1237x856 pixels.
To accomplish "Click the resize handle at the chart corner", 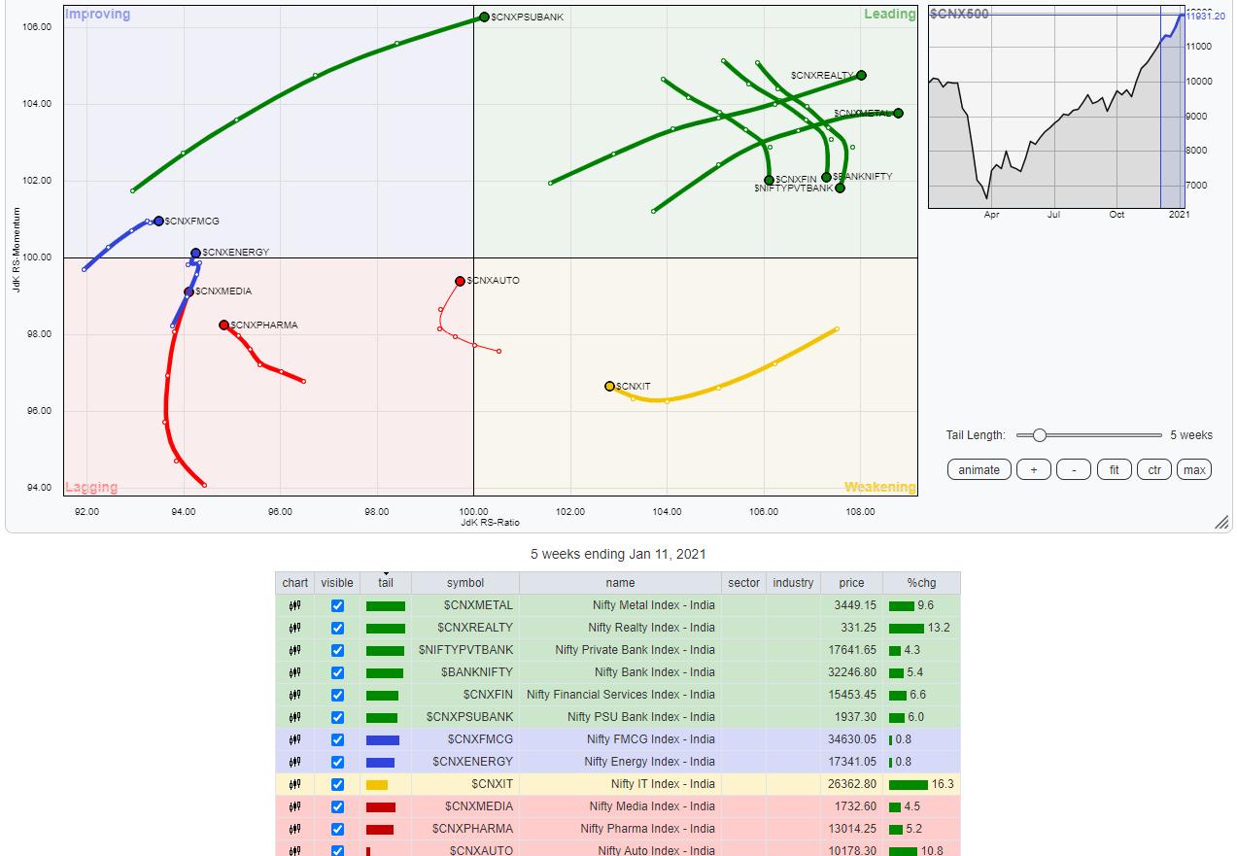I will [1221, 523].
